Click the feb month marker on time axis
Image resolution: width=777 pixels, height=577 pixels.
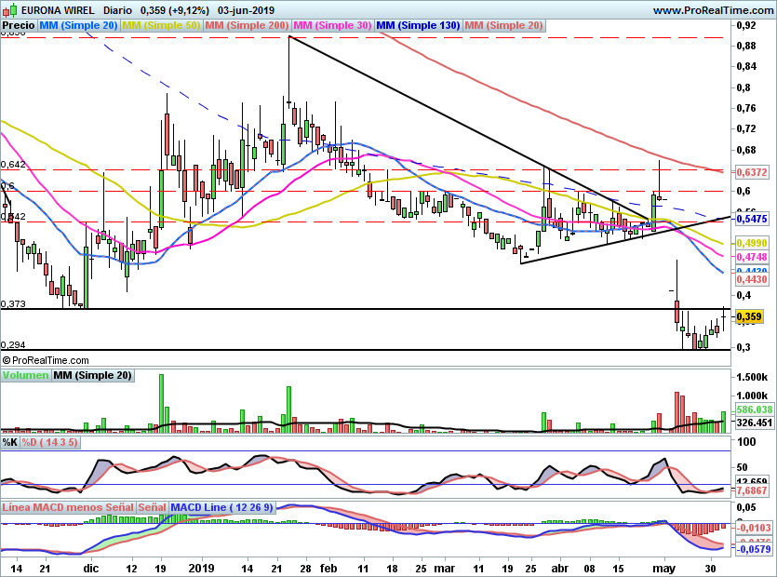click(328, 569)
